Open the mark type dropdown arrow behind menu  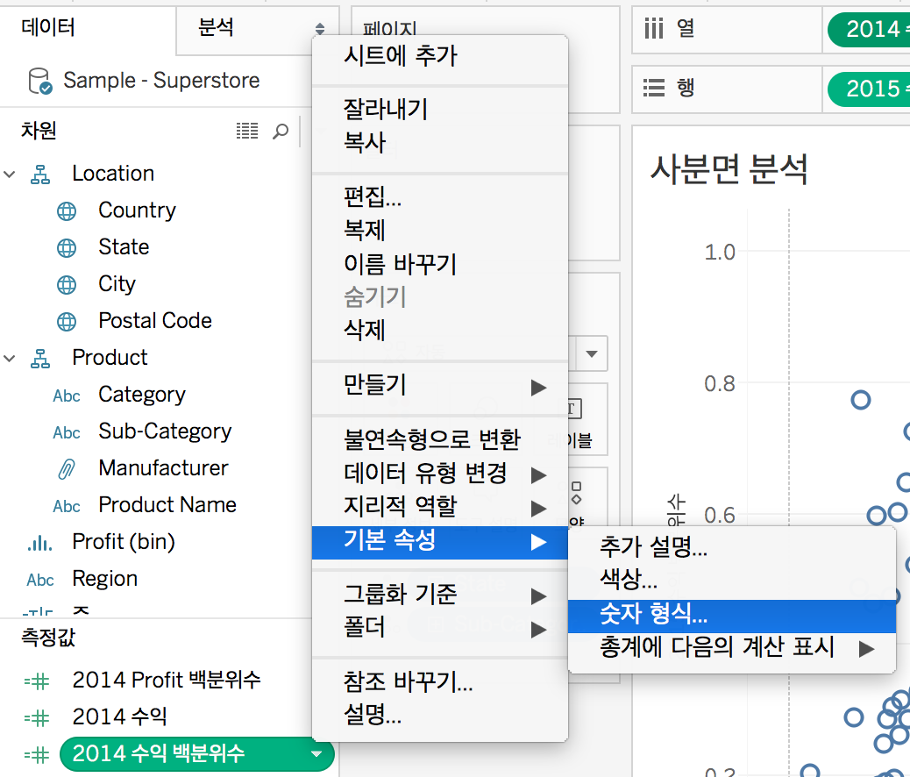592,353
